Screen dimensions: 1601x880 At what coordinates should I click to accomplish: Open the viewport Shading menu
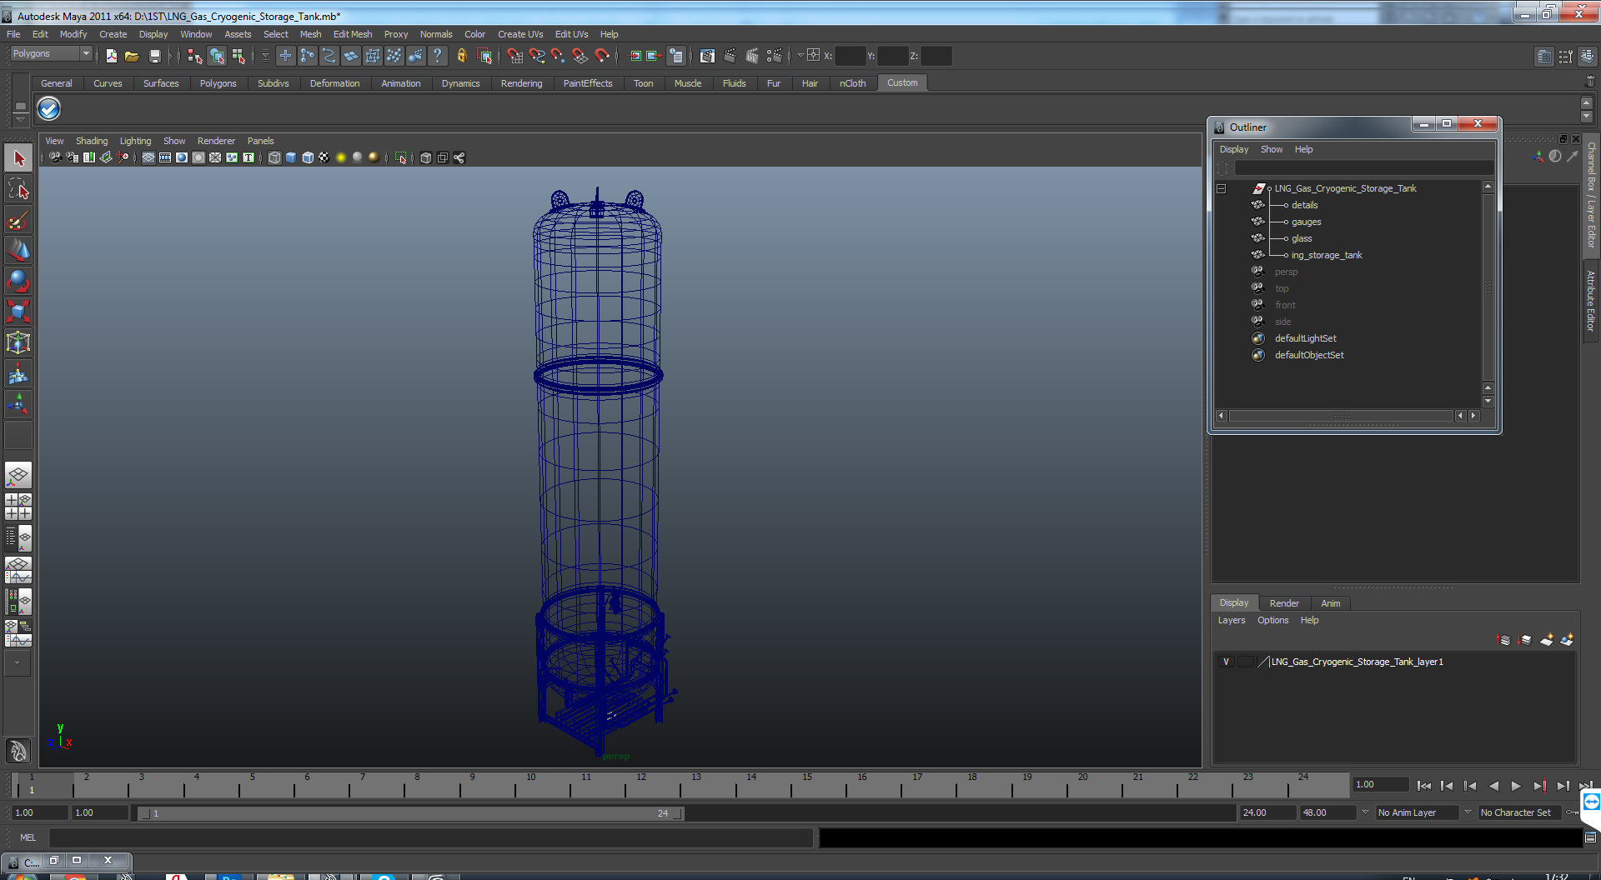click(x=92, y=141)
